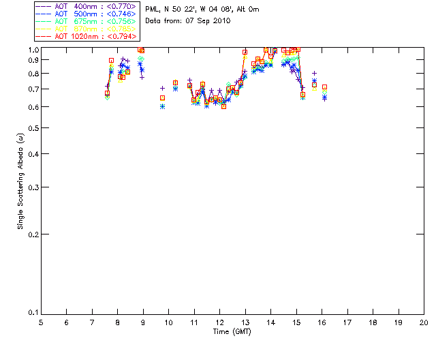Click the isolated purple plus marker after 9 GMT
The height and width of the screenshot is (349, 436).
coord(162,88)
